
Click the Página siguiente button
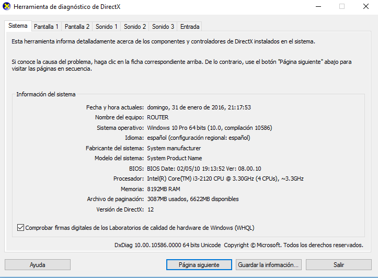pos(199,265)
